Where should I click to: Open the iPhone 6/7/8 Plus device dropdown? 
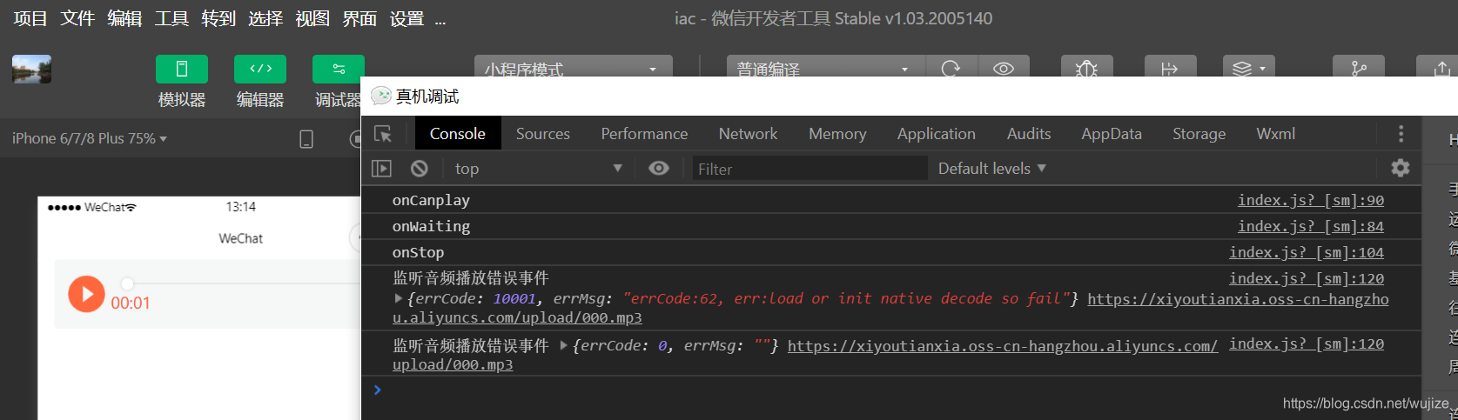coord(89,138)
